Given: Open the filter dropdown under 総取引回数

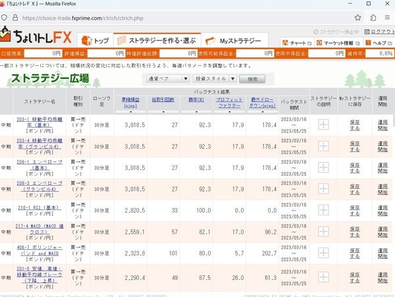Looking at the screenshot, I should 163,112.
